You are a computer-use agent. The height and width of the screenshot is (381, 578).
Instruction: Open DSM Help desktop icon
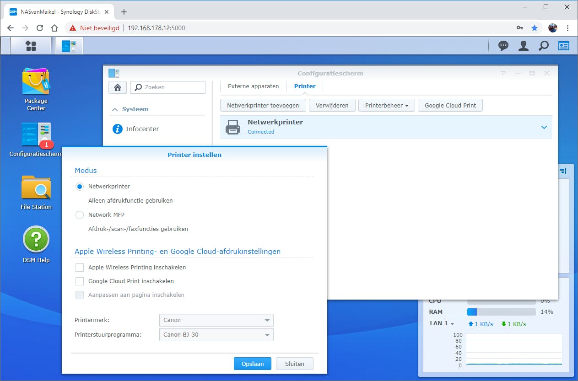click(x=36, y=245)
